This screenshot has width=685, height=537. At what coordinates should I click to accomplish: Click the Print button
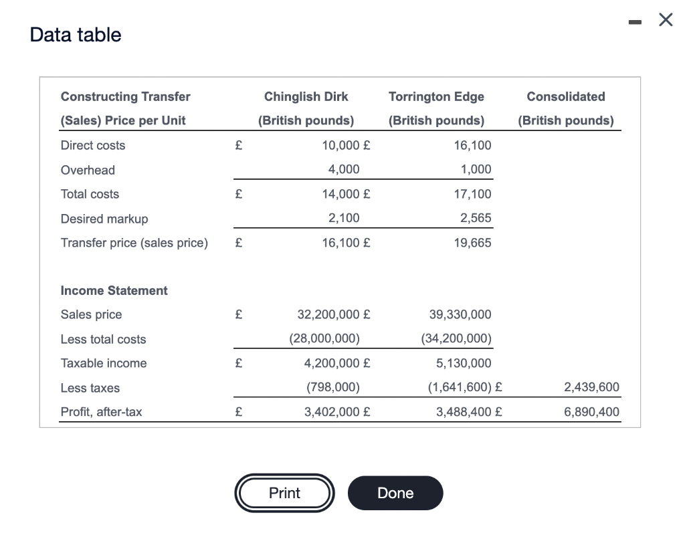(284, 493)
